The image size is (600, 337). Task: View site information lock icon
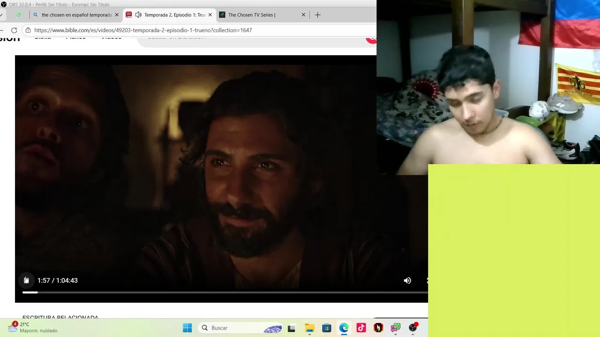(28, 30)
